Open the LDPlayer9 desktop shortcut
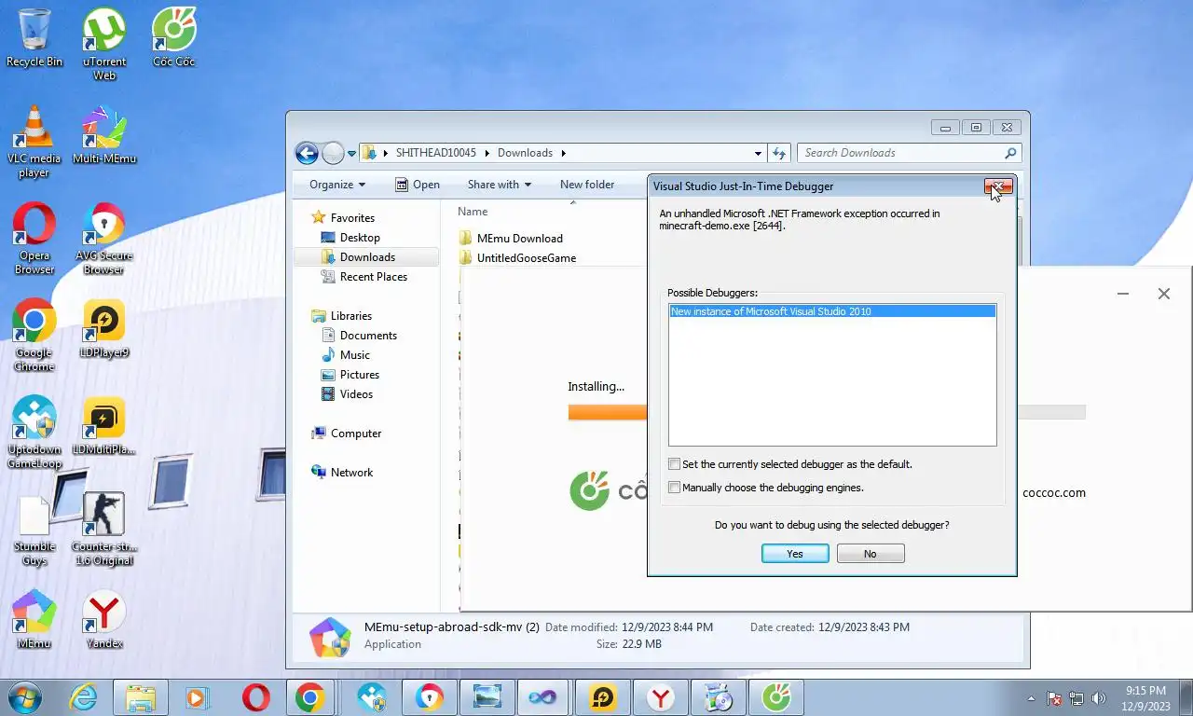This screenshot has width=1193, height=716. click(x=104, y=329)
